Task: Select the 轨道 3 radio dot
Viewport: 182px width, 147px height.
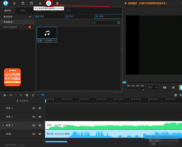Action: pyautogui.click(x=3, y=117)
